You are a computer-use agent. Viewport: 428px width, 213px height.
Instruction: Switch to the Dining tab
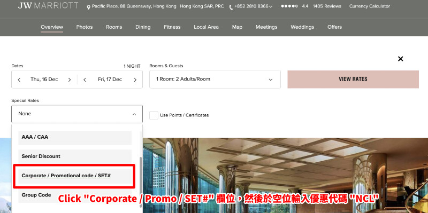143,27
